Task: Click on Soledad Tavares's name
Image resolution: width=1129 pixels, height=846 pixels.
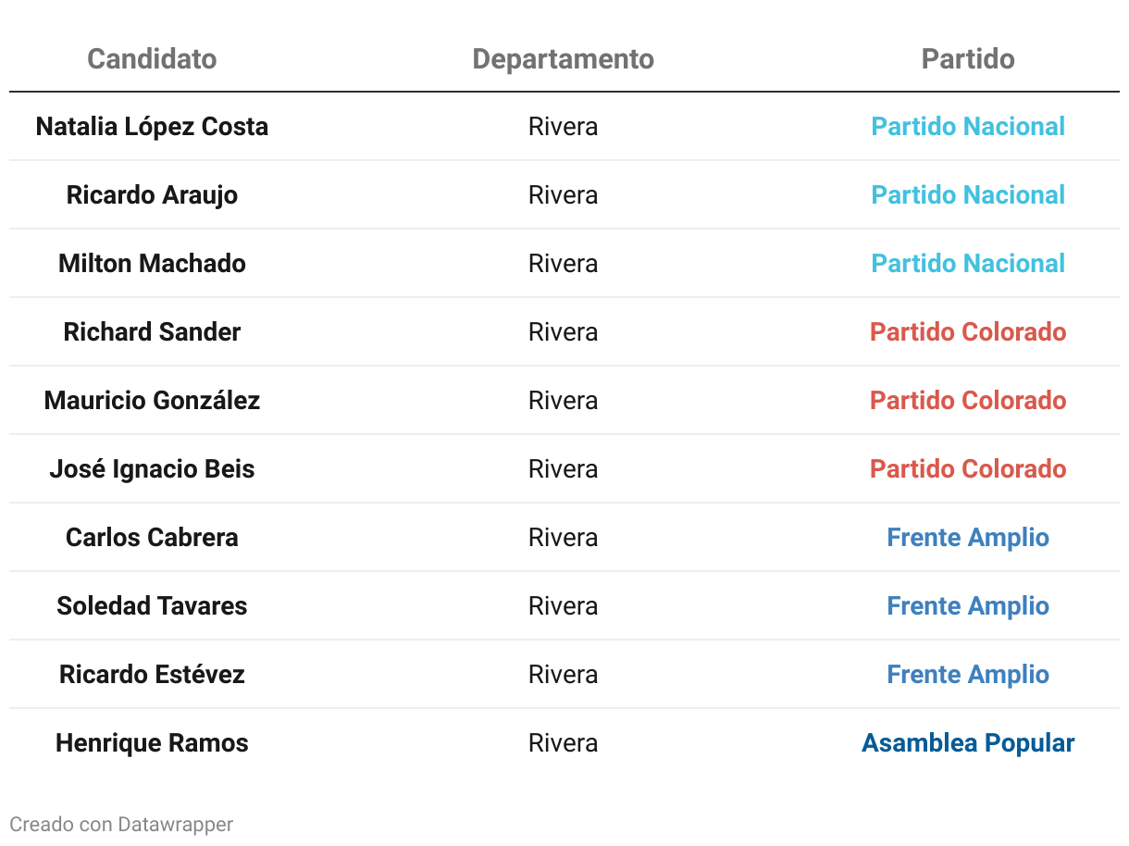Action: (x=152, y=606)
